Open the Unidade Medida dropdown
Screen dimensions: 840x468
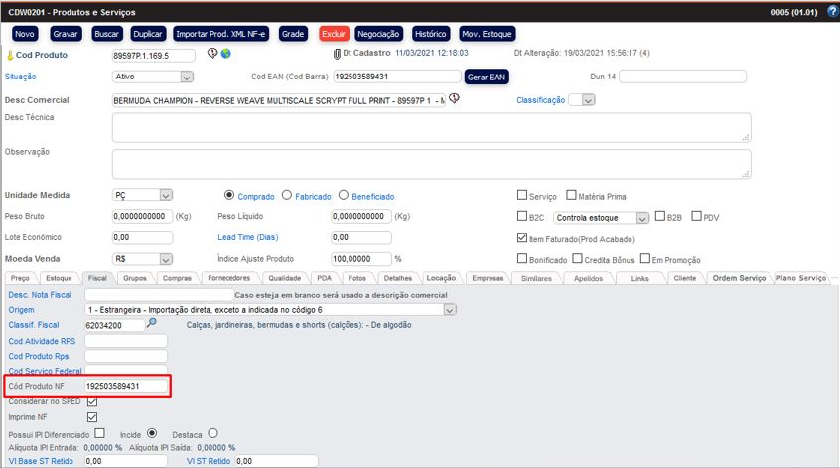166,196
